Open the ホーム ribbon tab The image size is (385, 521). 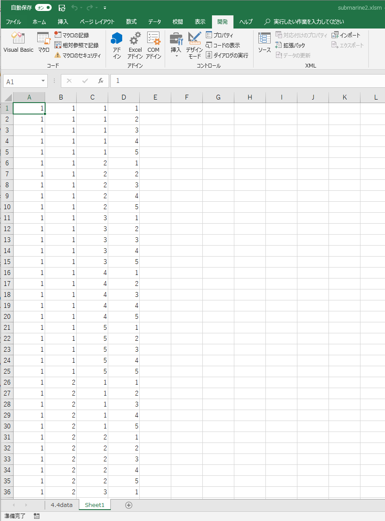(x=39, y=21)
